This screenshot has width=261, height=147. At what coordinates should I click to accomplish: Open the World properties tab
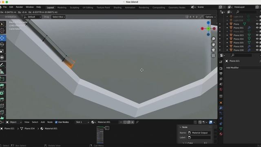221,89
